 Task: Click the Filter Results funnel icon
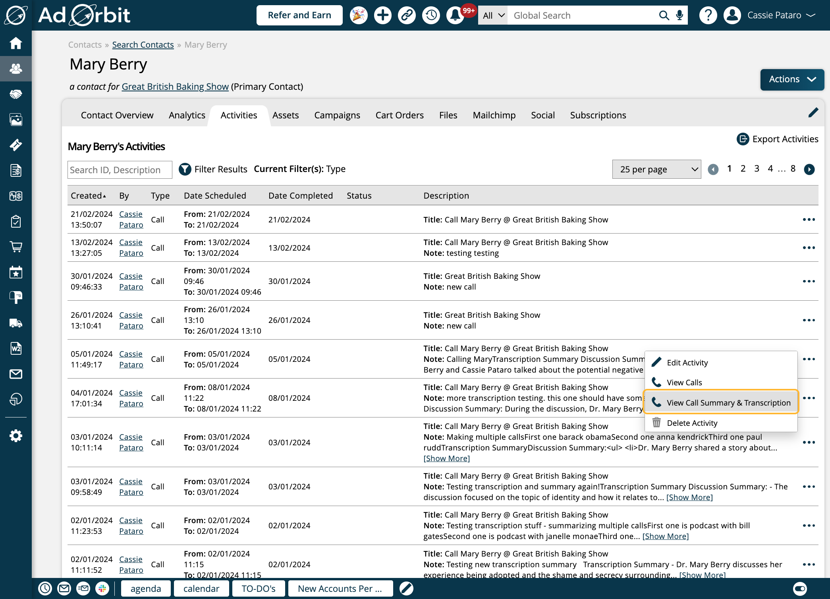(x=185, y=169)
